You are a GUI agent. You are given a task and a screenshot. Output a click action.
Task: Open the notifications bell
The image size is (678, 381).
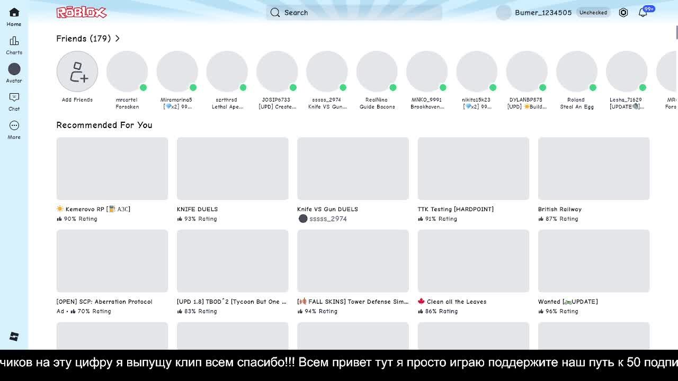(x=643, y=13)
